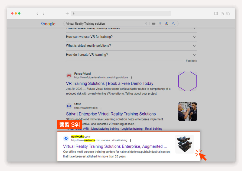Click the Strivr result photo thumbnail

tap(188, 111)
